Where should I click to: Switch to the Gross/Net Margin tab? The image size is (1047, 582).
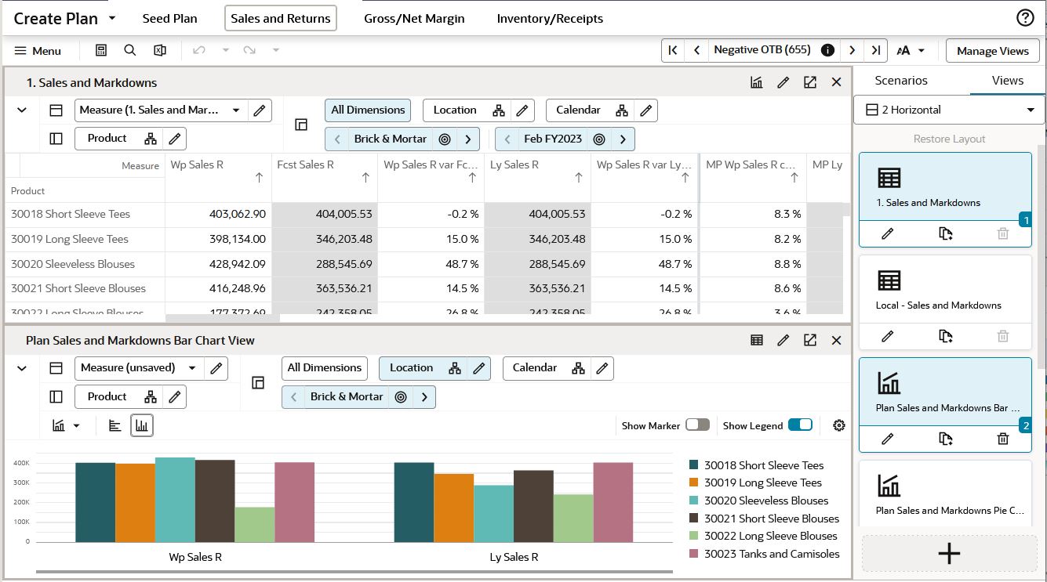[414, 18]
